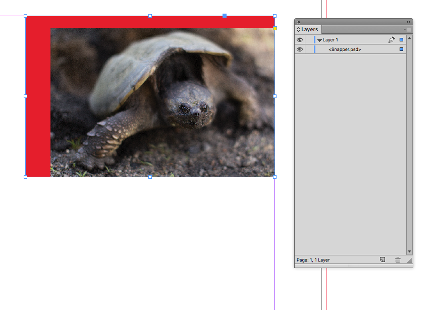Viewport: 439px width, 310px height.
Task: Collapse the Layers panel to icons
Action: click(408, 22)
